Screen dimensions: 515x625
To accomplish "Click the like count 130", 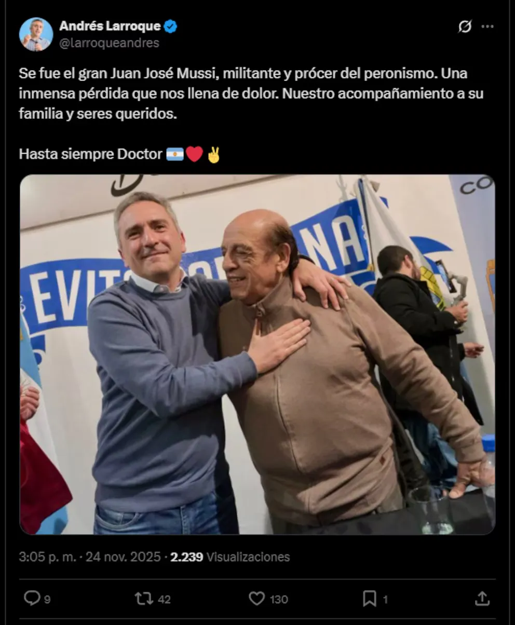I will pyautogui.click(x=279, y=600).
